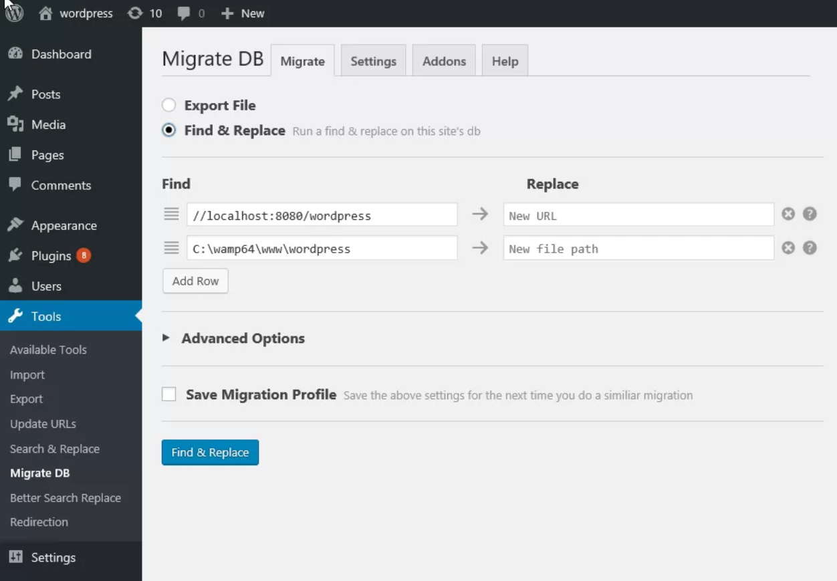Click the Posts pushpin icon
This screenshot has height=581, width=837.
click(x=15, y=94)
